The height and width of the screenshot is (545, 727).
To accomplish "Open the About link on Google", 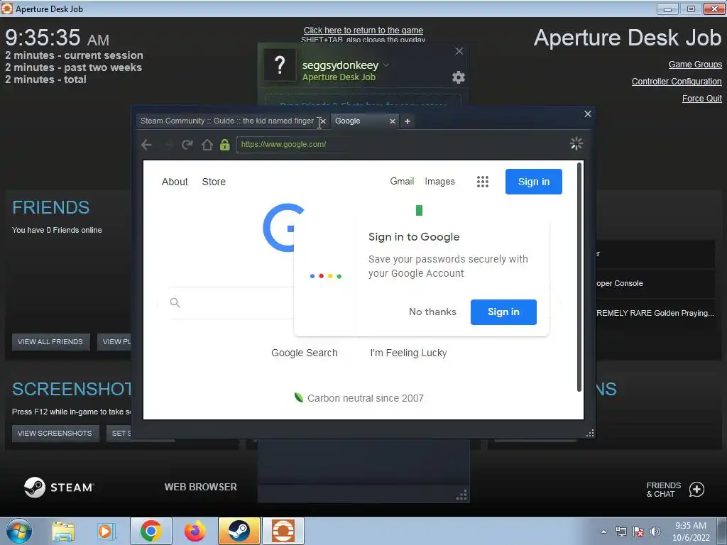I will coord(175,182).
